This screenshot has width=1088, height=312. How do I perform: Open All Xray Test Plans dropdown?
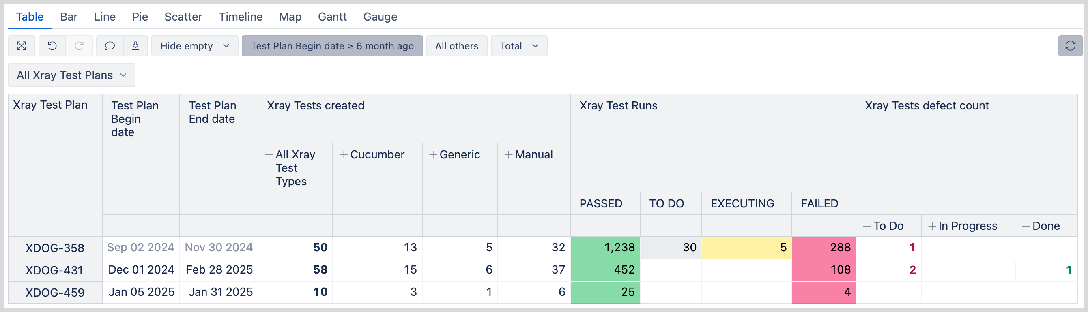[71, 75]
